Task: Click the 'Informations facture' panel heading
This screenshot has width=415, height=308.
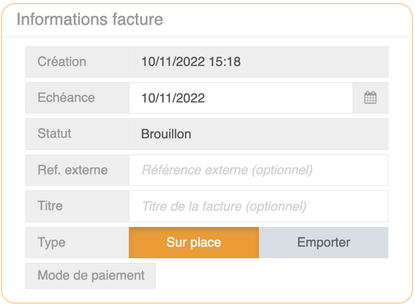Action: point(90,19)
